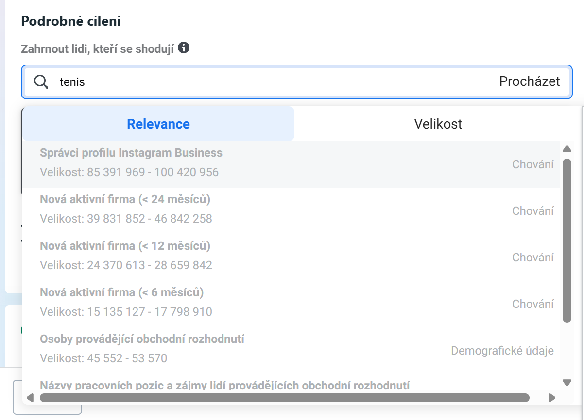Switch to the Relevance tab
584x420 pixels.
click(x=158, y=124)
